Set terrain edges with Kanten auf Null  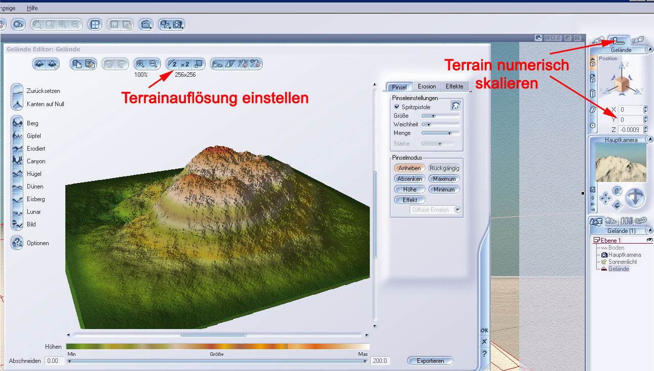[x=18, y=104]
